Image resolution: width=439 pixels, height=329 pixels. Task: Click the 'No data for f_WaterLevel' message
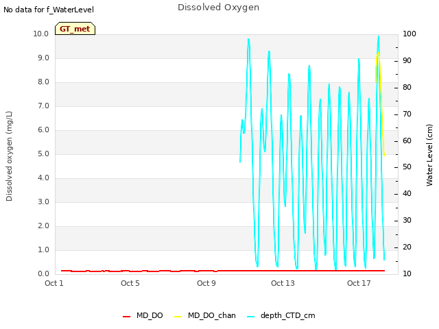pos(49,10)
